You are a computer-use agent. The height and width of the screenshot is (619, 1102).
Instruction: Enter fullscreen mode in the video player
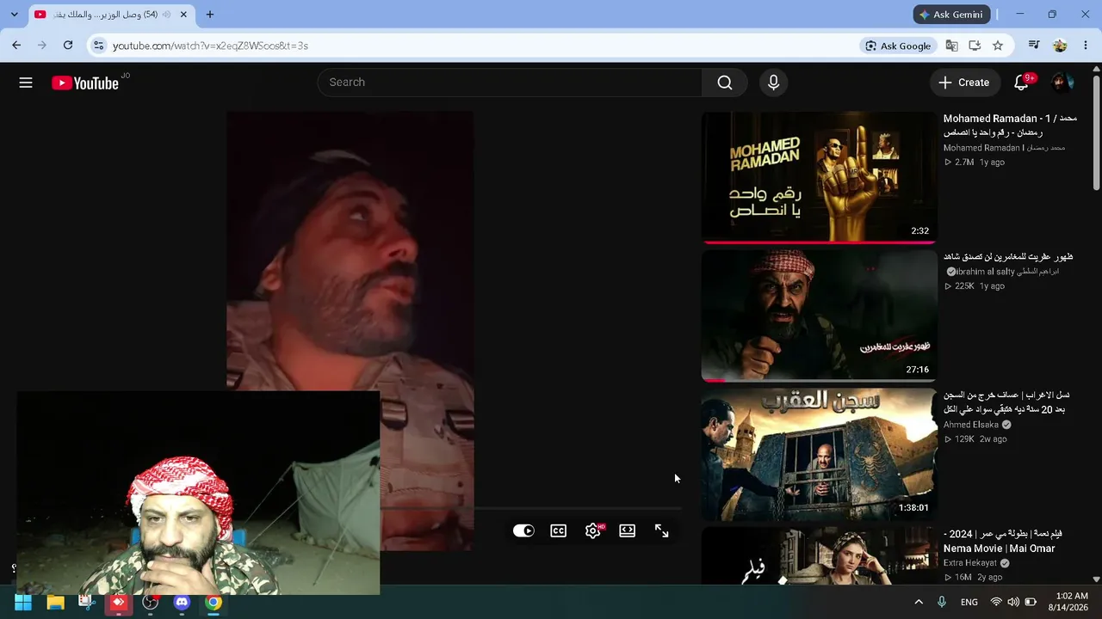coord(661,531)
